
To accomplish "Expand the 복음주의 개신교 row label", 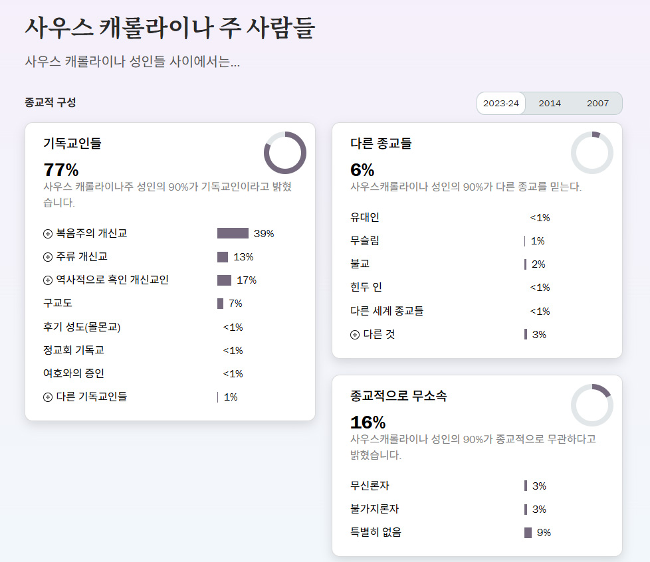I will 92,234.
